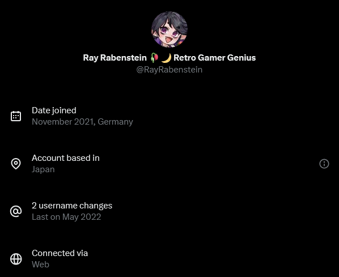The height and width of the screenshot is (277, 339).
Task: Select the location pin icon
Action: pos(16,164)
